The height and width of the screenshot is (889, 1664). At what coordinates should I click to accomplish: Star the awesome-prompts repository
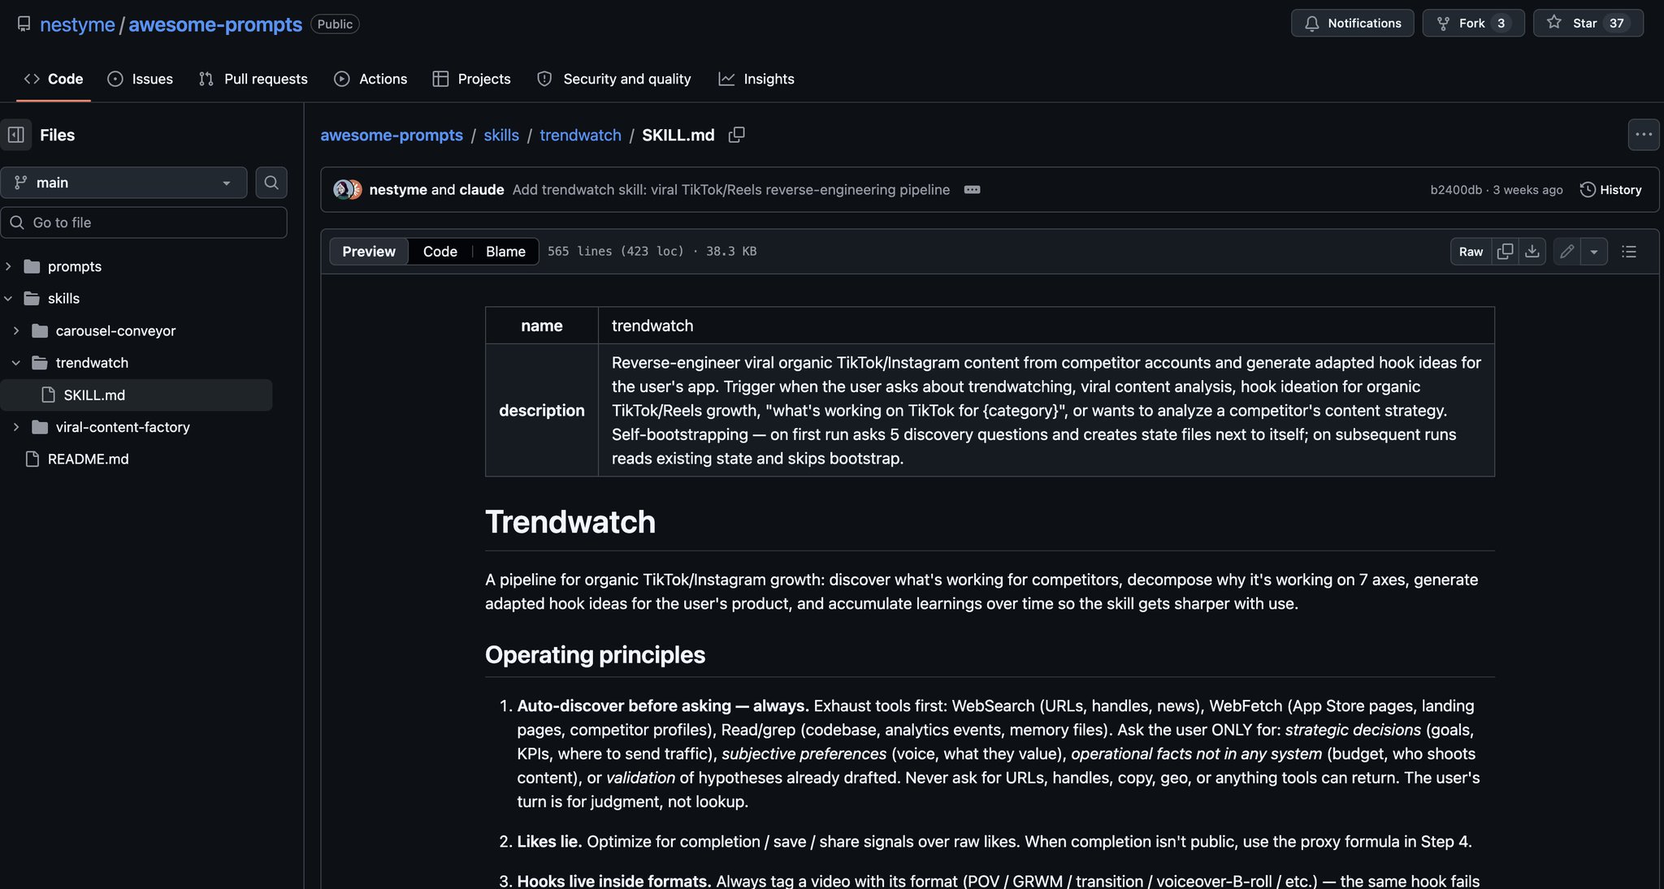1588,23
